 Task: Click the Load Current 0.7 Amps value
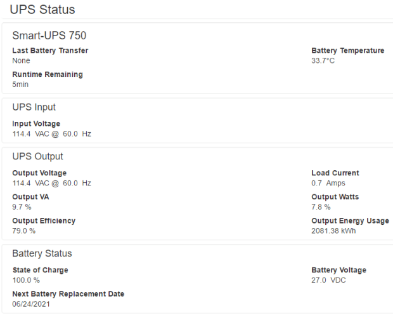328,183
